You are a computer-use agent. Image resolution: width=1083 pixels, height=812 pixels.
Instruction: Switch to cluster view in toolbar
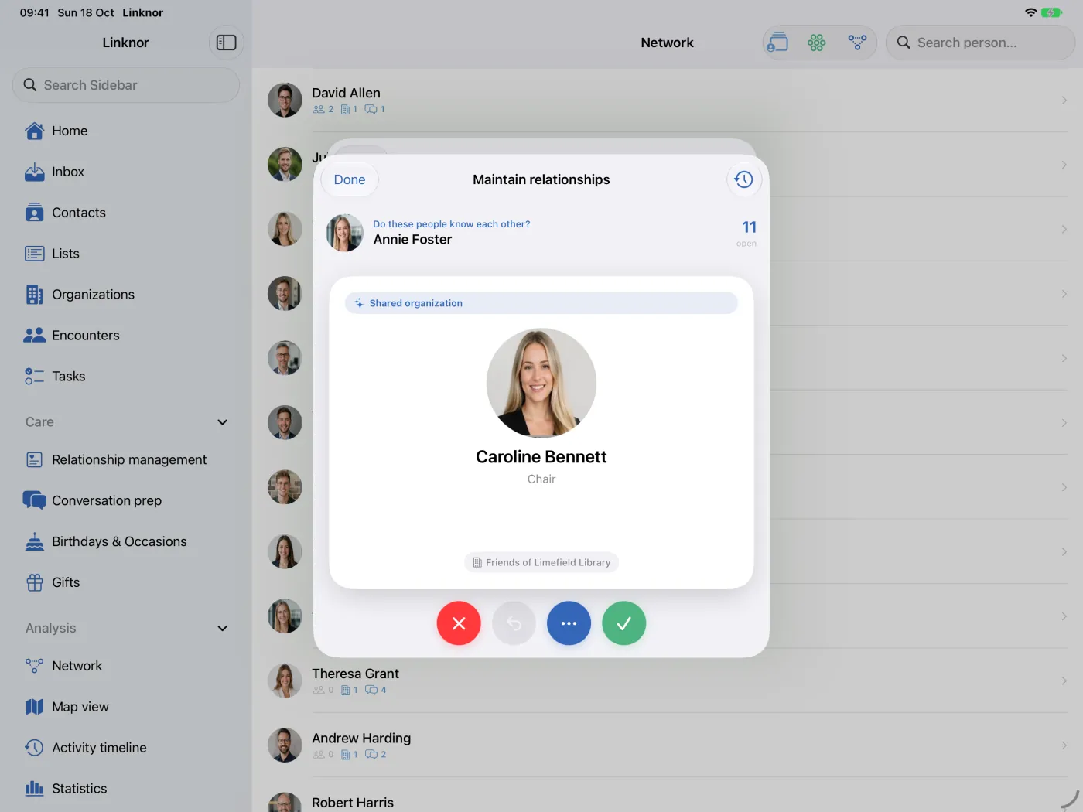(817, 43)
